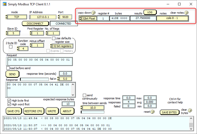The image size is (197, 134).
Task: Enable the send continuously checkbox
Action: pyautogui.click(x=84, y=95)
